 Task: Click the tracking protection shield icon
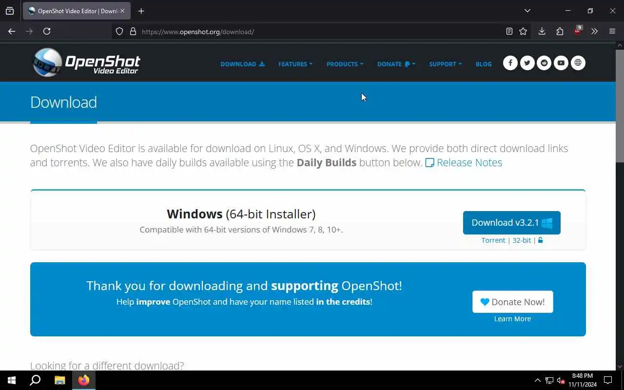tap(119, 32)
